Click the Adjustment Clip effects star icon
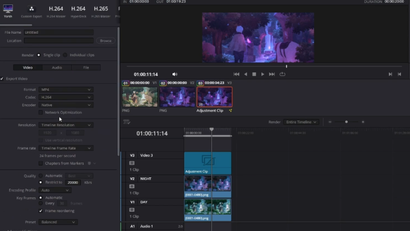410x231 pixels. (x=231, y=111)
